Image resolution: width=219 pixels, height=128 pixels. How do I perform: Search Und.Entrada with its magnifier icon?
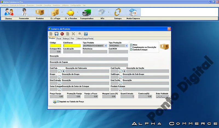(x=60, y=83)
